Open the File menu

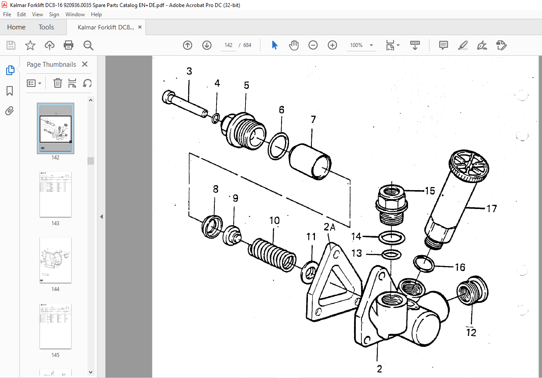tap(7, 14)
